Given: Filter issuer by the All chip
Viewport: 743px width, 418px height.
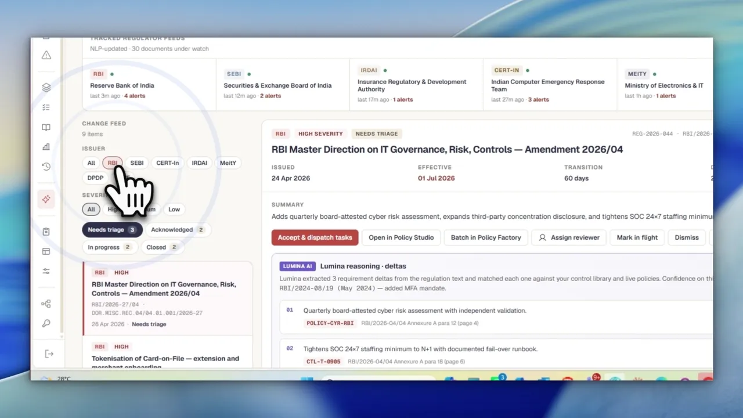Looking at the screenshot, I should (91, 163).
